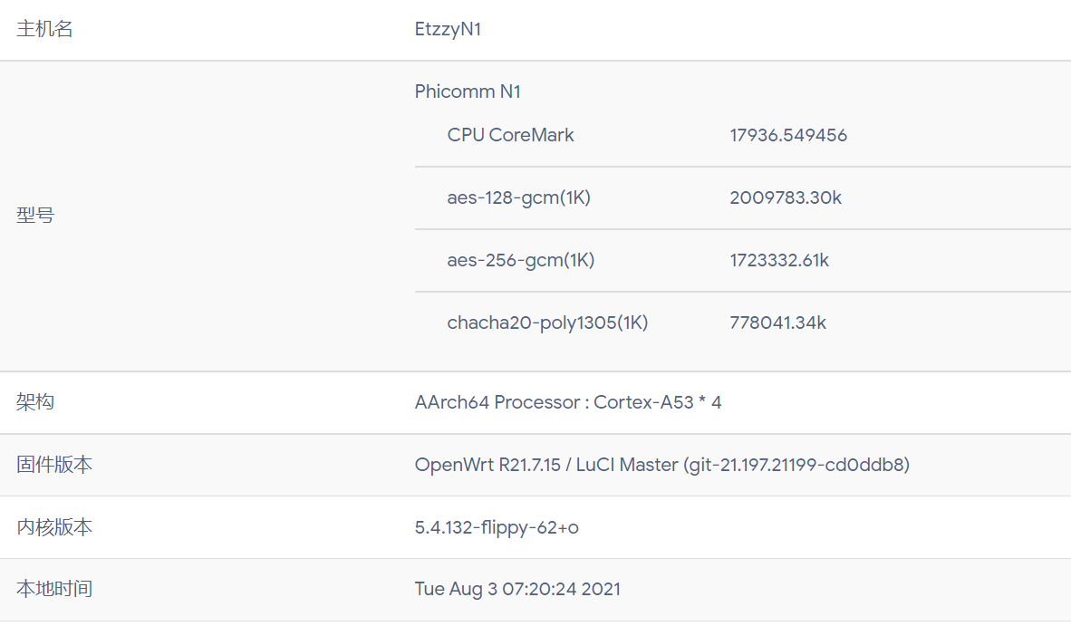The width and height of the screenshot is (1071, 626).
Task: Select the hostname value EtzzyN1
Action: (x=448, y=29)
